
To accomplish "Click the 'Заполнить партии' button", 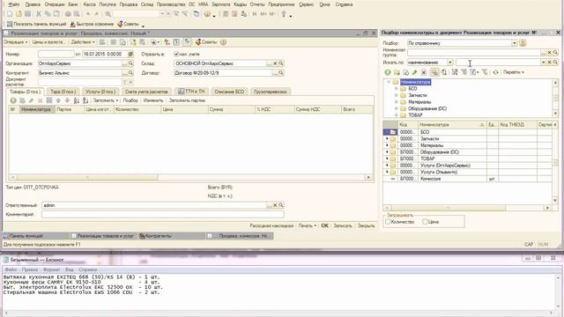I will (x=187, y=100).
